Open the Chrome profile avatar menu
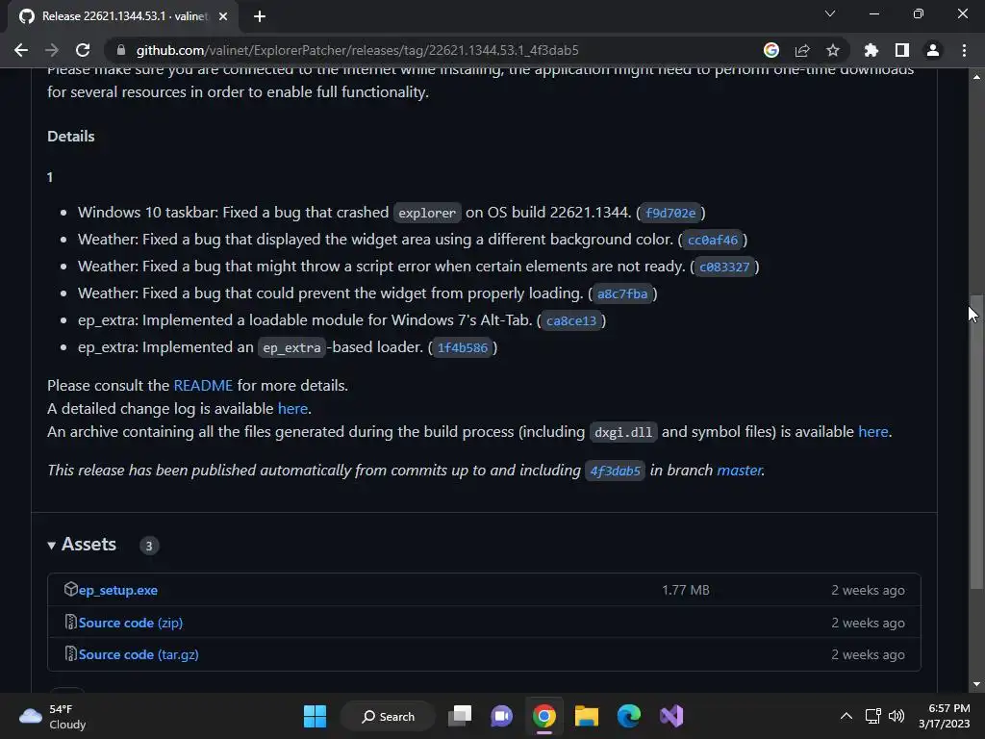The height and width of the screenshot is (739, 985). coord(933,50)
